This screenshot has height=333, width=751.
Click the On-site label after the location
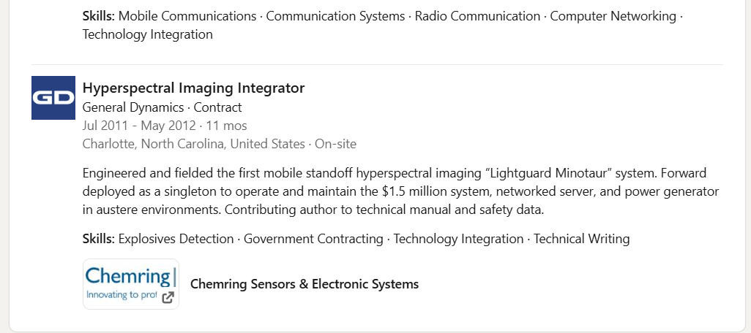click(336, 144)
